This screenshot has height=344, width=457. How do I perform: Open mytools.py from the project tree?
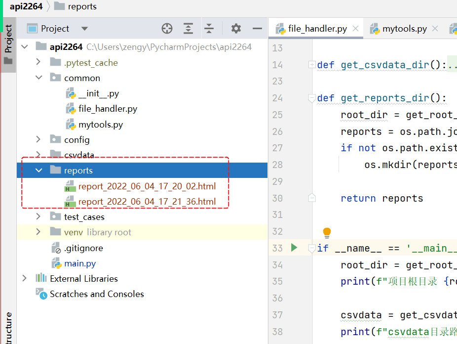101,125
